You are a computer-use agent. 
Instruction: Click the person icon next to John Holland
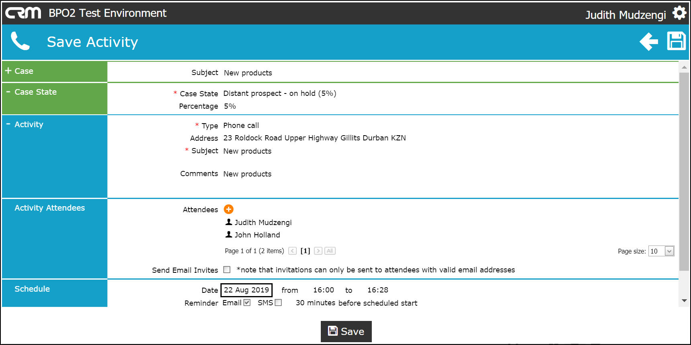229,234
